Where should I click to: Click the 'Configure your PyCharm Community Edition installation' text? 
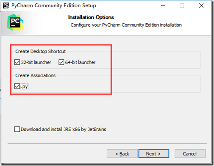point(126,25)
